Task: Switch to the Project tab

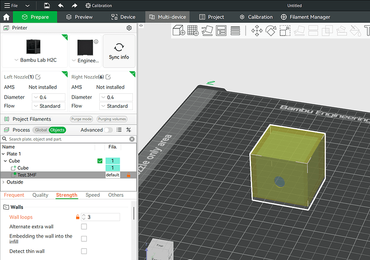Action: point(212,17)
